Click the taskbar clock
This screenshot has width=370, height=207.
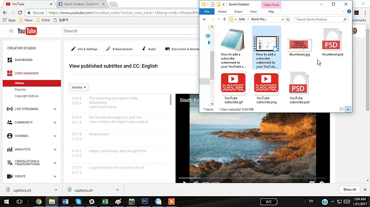click(360, 201)
